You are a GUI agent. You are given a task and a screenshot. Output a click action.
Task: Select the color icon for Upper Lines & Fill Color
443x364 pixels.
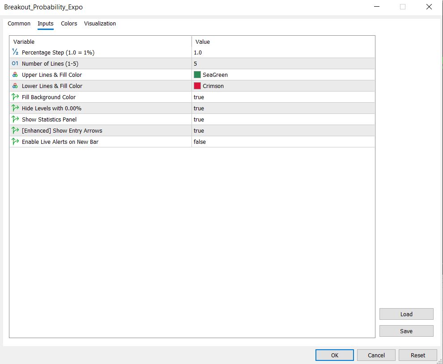tap(15, 75)
